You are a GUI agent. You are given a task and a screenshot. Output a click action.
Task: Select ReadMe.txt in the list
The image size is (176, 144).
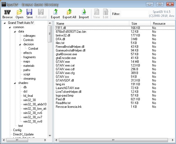[63, 103]
